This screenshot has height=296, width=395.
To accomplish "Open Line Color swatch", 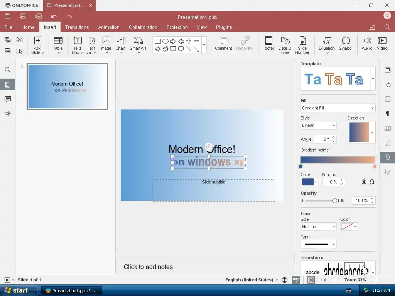I will 349,227.
